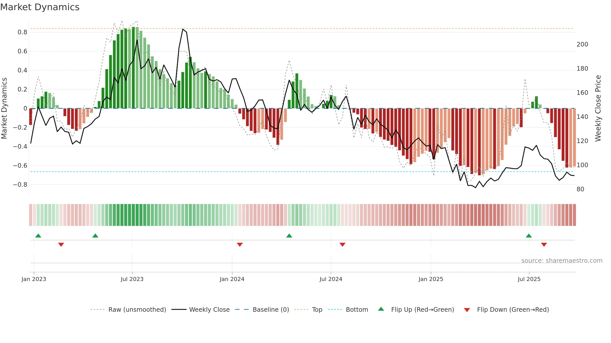Click the 0.4 left axis tick label

[x=22, y=70]
